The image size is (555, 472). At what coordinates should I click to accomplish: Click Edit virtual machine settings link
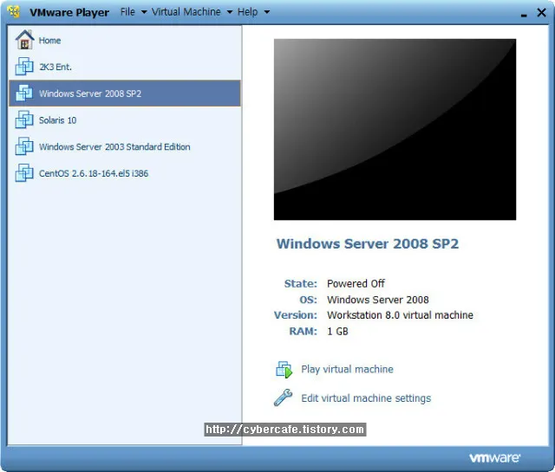pos(366,398)
